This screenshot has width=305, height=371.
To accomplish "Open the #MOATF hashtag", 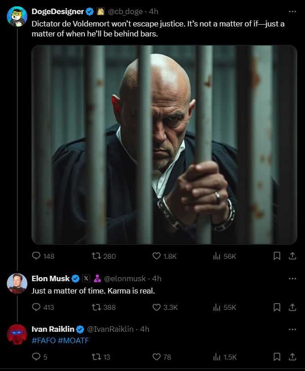I will [73, 340].
